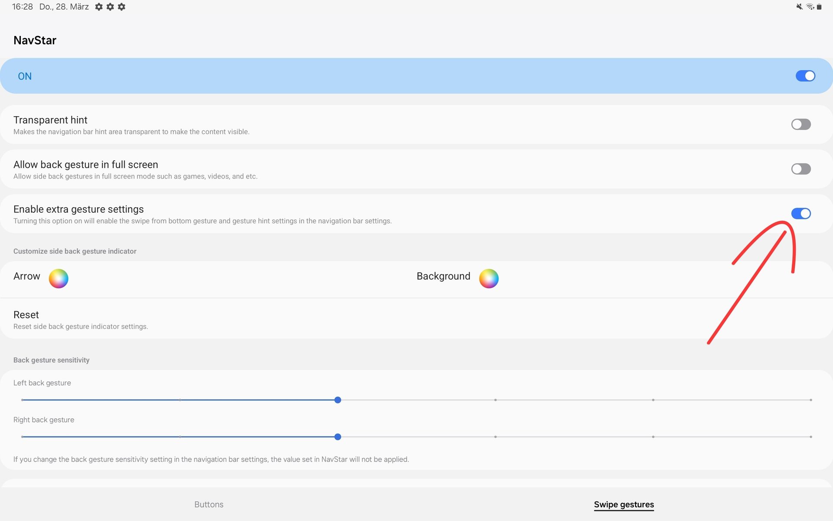The image size is (833, 521).
Task: Tap the third gear icon in the status bar
Action: click(121, 7)
